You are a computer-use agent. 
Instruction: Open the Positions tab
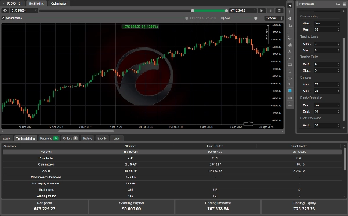49,139
